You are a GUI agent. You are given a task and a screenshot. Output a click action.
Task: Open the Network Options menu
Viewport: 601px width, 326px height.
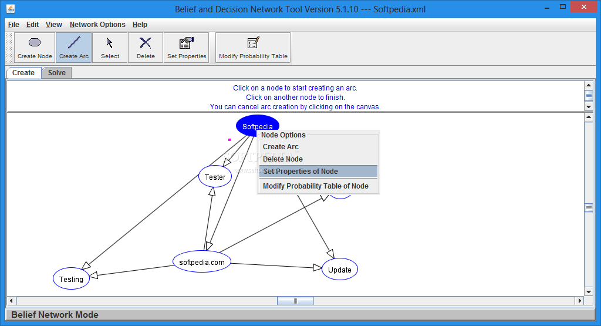point(97,25)
